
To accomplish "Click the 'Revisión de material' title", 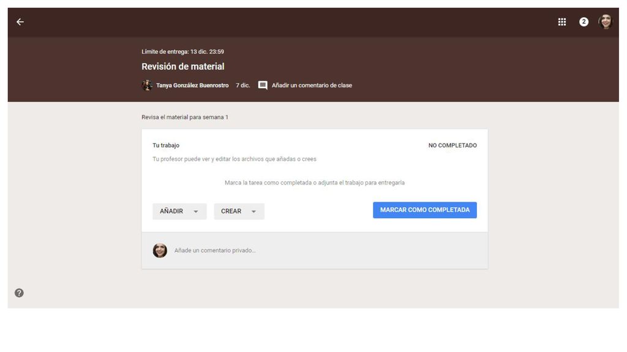I will (x=182, y=67).
